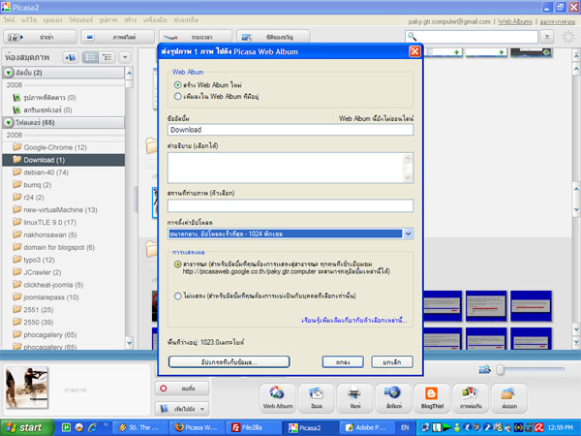Click the folder list vertical scrollbar

129,207
